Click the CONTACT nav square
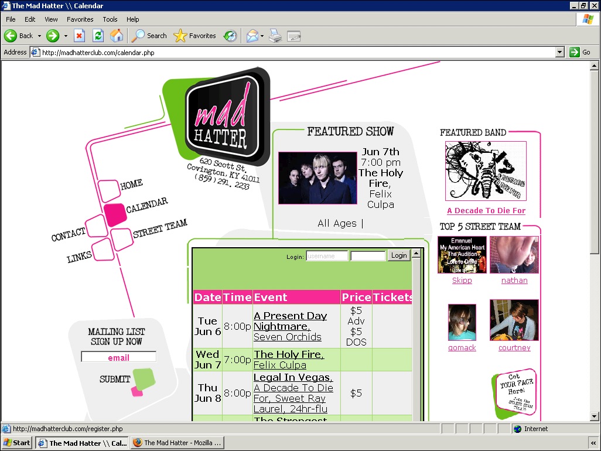This screenshot has height=451, width=601. pos(97,225)
